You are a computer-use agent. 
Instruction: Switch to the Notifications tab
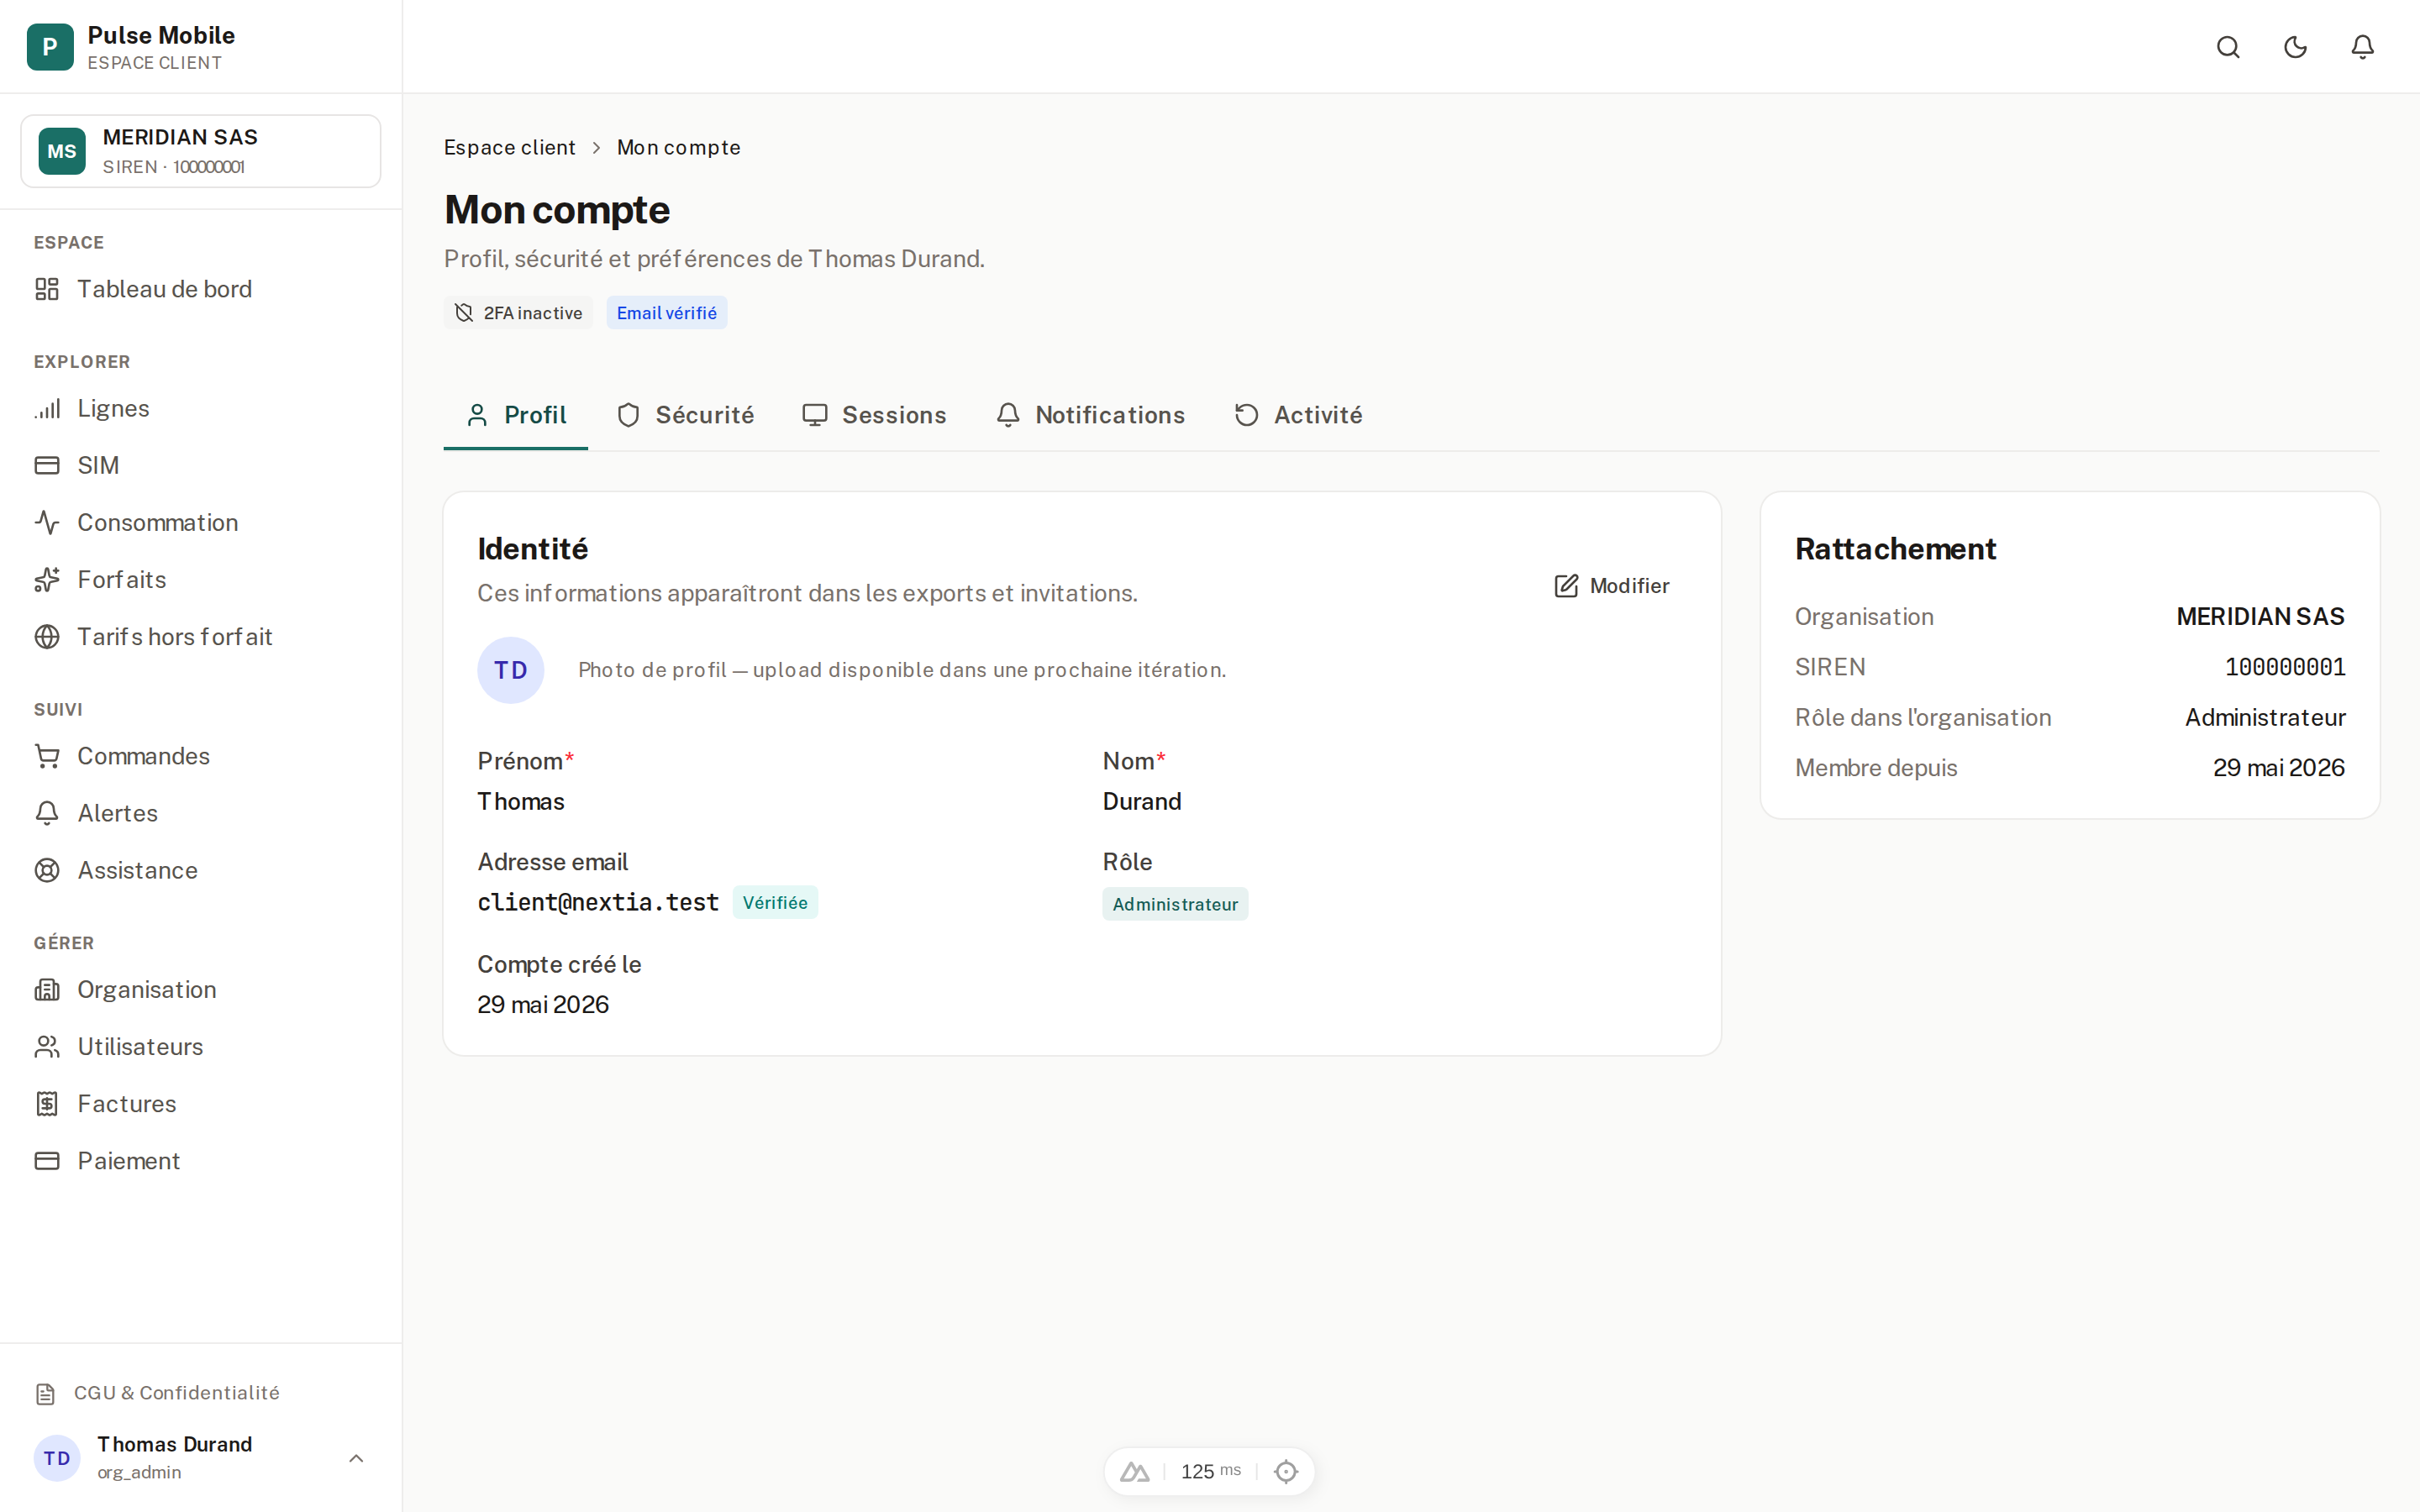point(1090,415)
